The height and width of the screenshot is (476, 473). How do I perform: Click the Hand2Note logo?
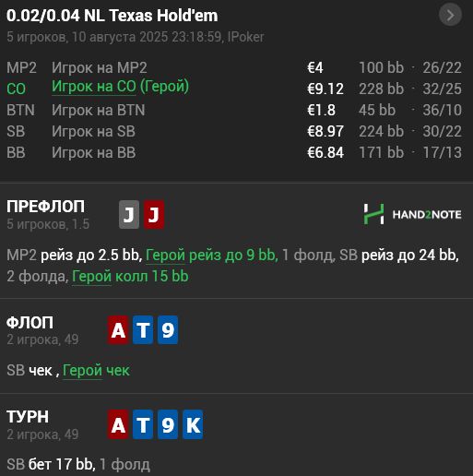[412, 214]
